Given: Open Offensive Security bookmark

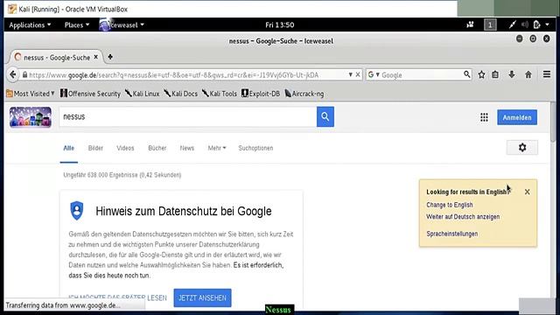Looking at the screenshot, I should [x=90, y=94].
